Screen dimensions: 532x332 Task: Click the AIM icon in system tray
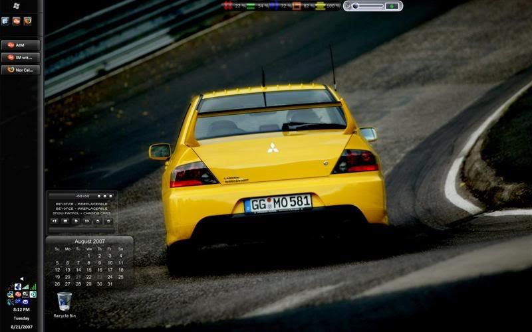18,294
